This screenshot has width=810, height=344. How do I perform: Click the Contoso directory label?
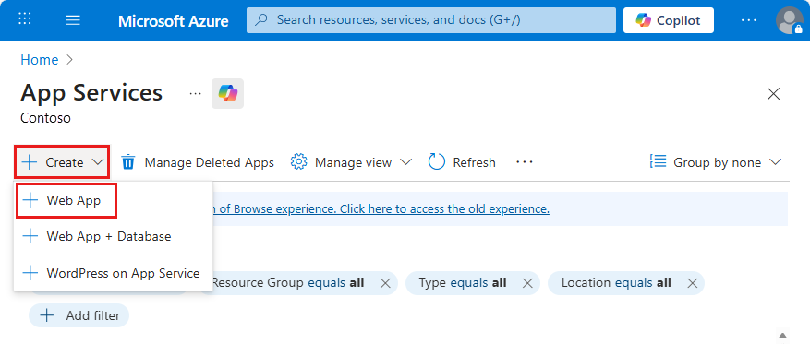[45, 118]
